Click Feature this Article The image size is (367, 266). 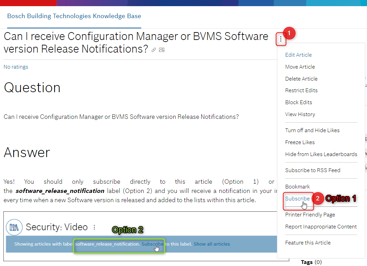[x=308, y=242]
